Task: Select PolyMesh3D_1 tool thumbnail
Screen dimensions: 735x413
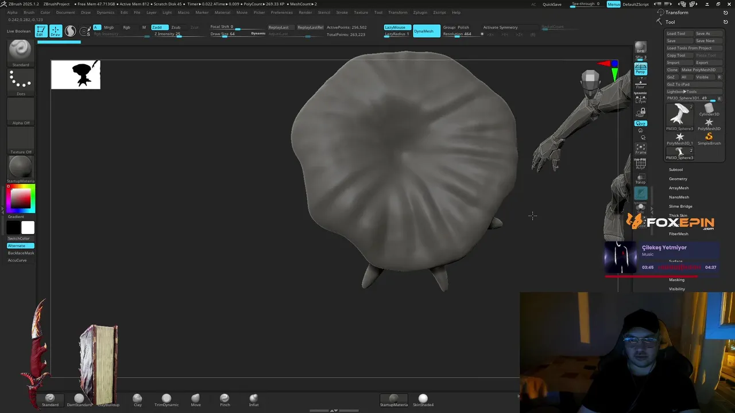Action: (680, 139)
